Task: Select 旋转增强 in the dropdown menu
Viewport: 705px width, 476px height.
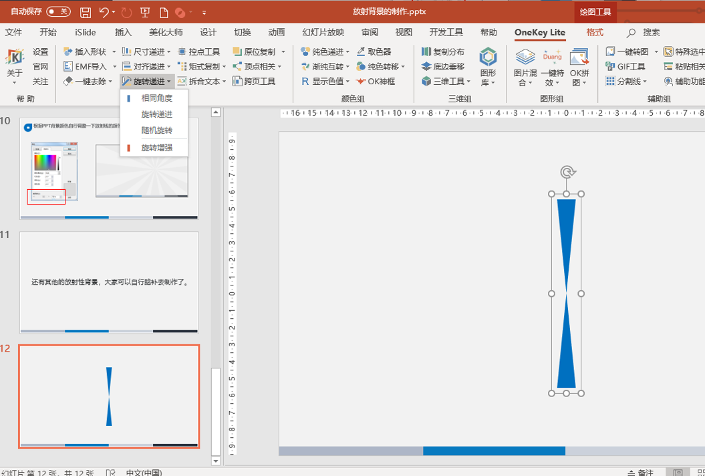Action: pos(156,147)
